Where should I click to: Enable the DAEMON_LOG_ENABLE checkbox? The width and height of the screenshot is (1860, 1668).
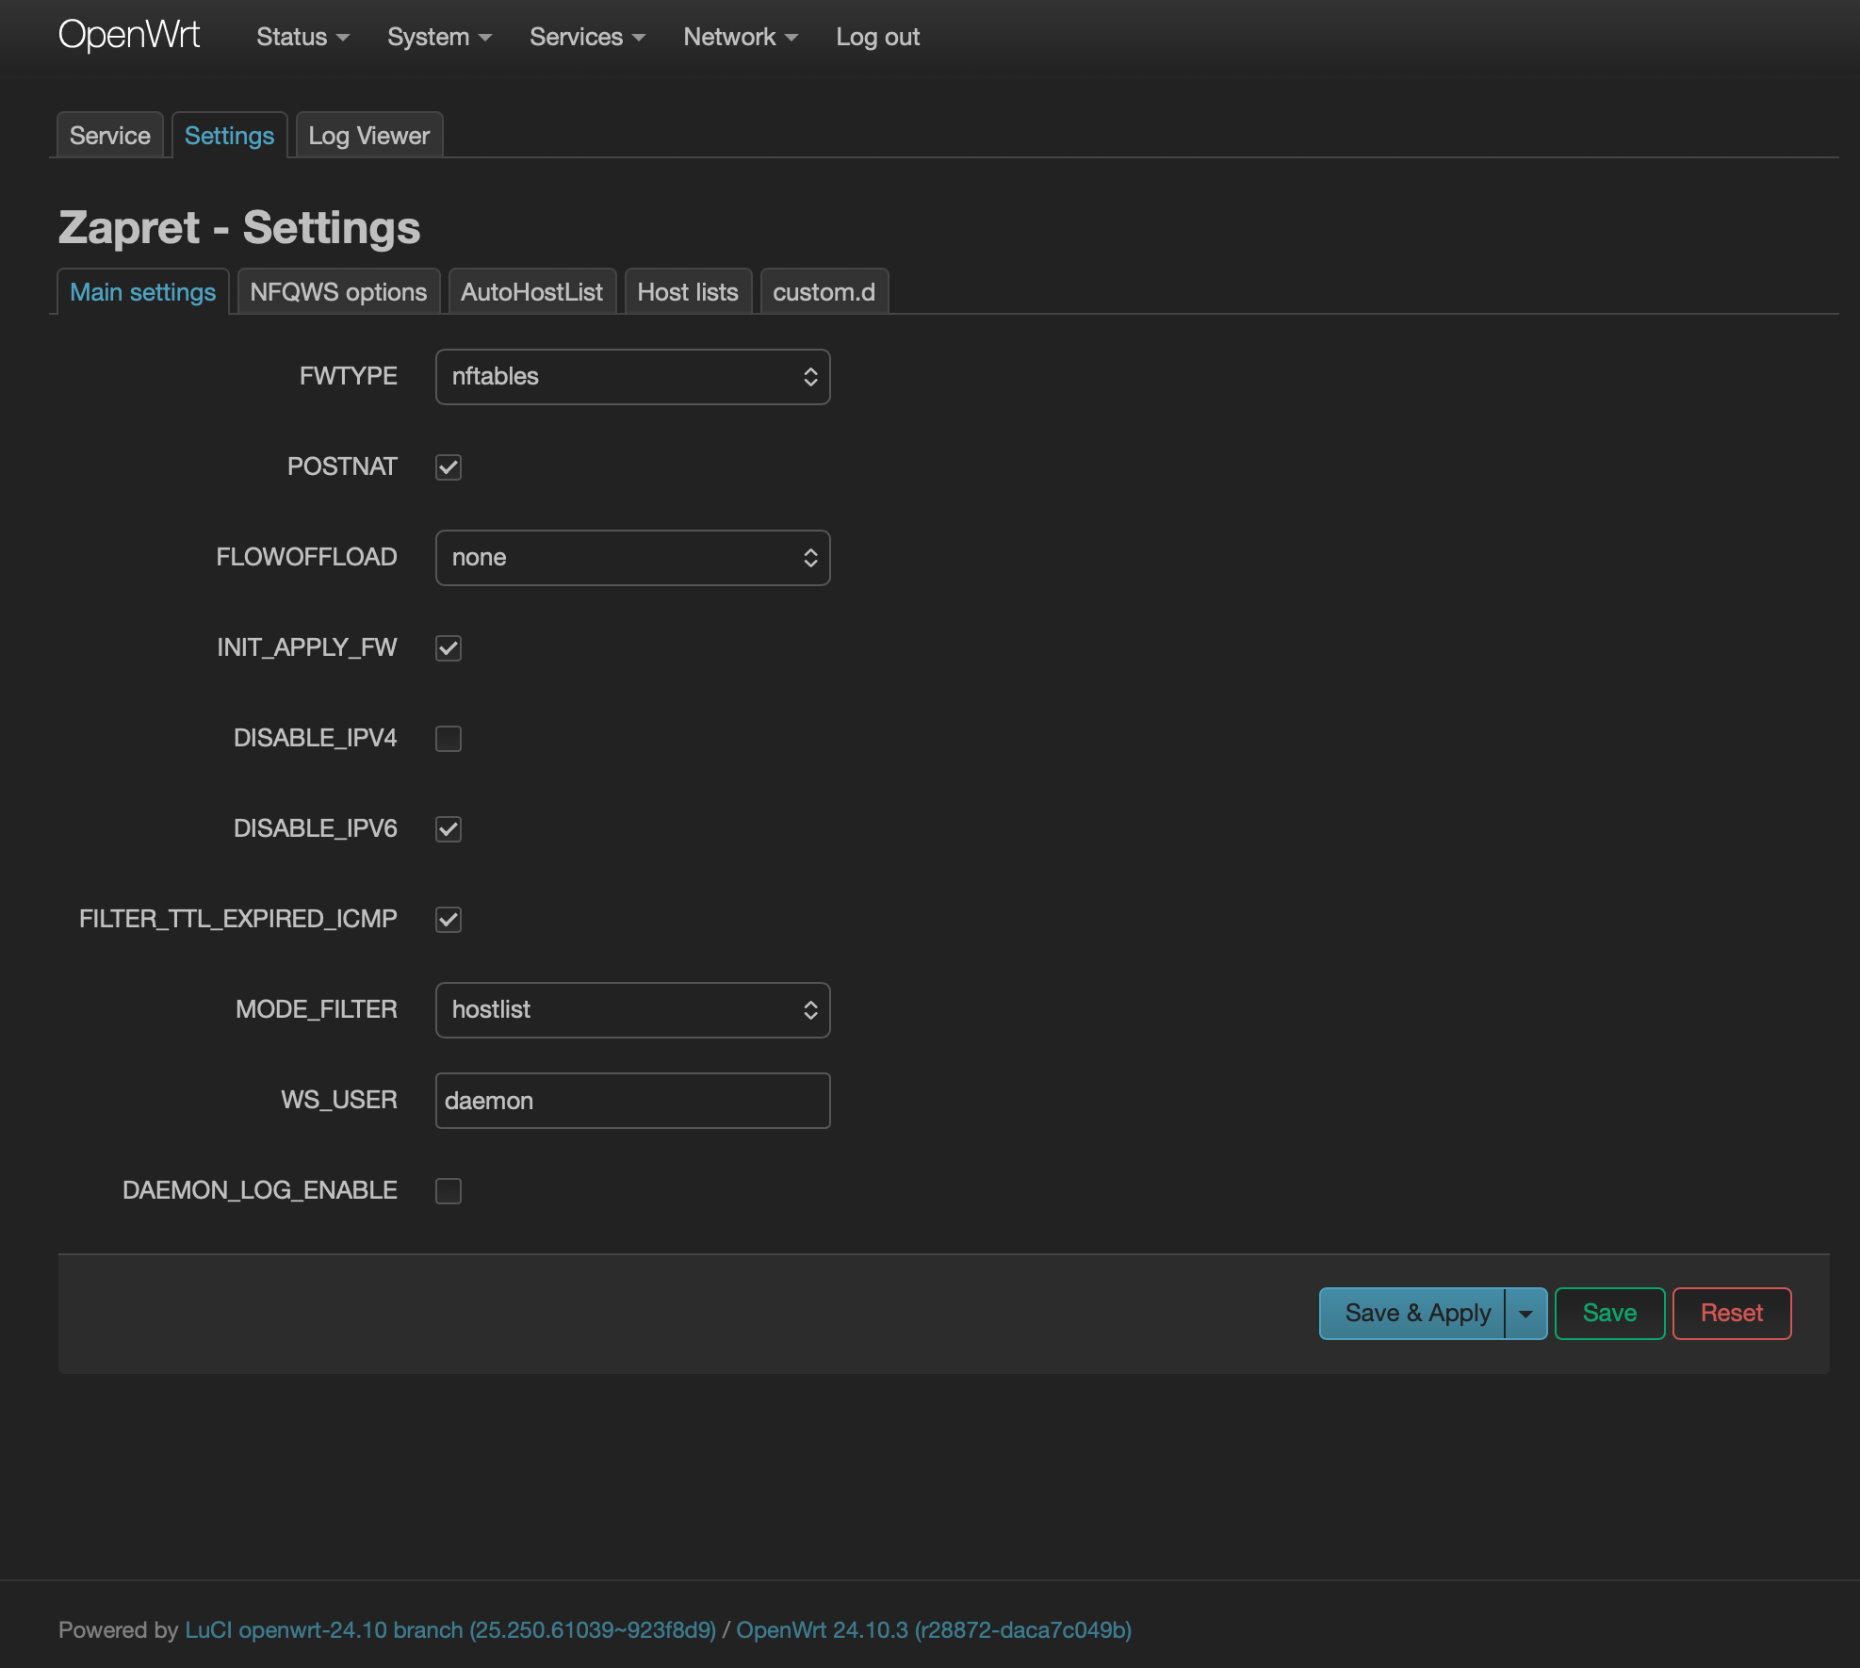click(449, 1191)
